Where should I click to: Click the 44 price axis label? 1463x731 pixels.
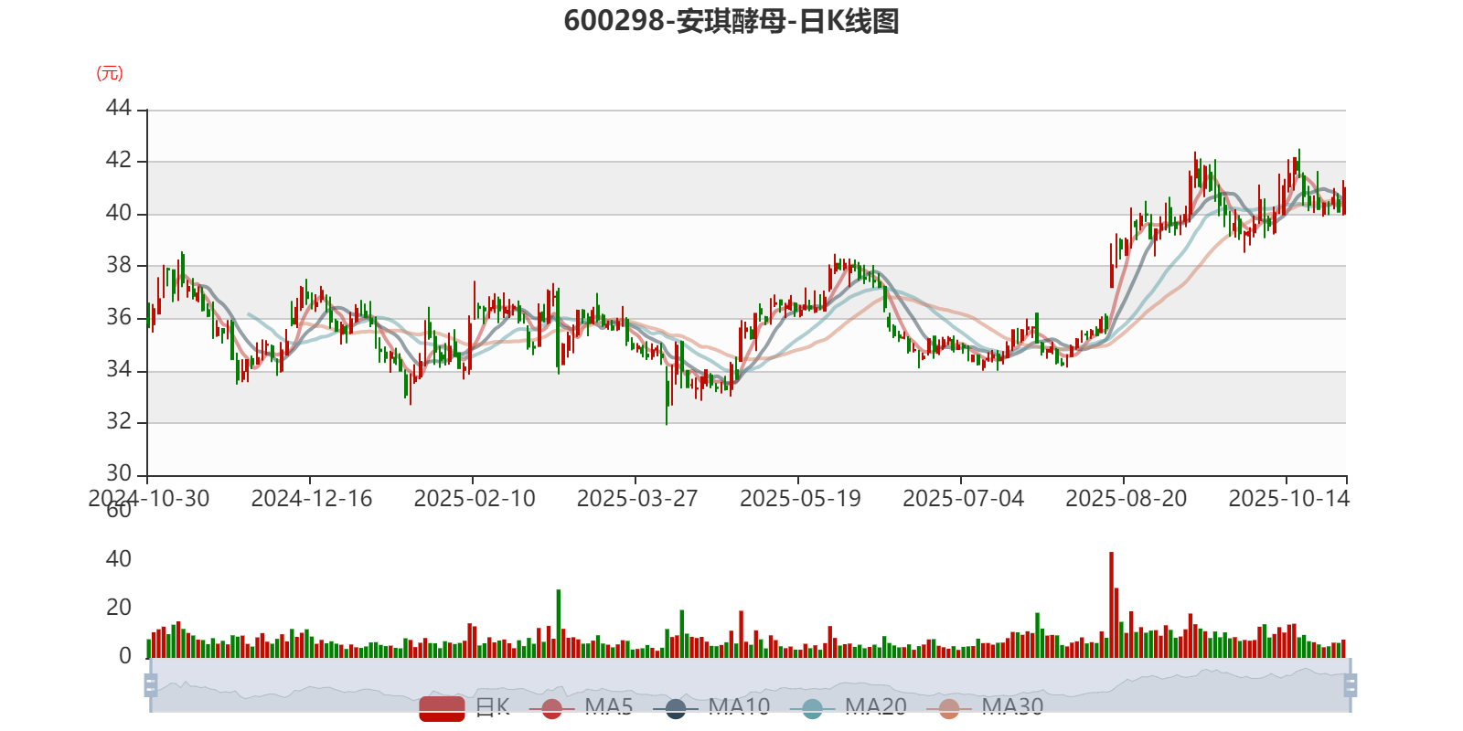coord(119,109)
